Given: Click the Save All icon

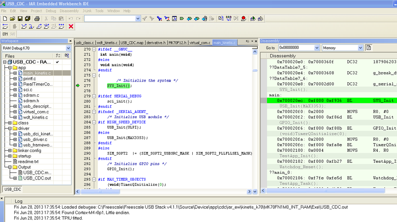Looking at the screenshot, I should pyautogui.click(x=27, y=19).
